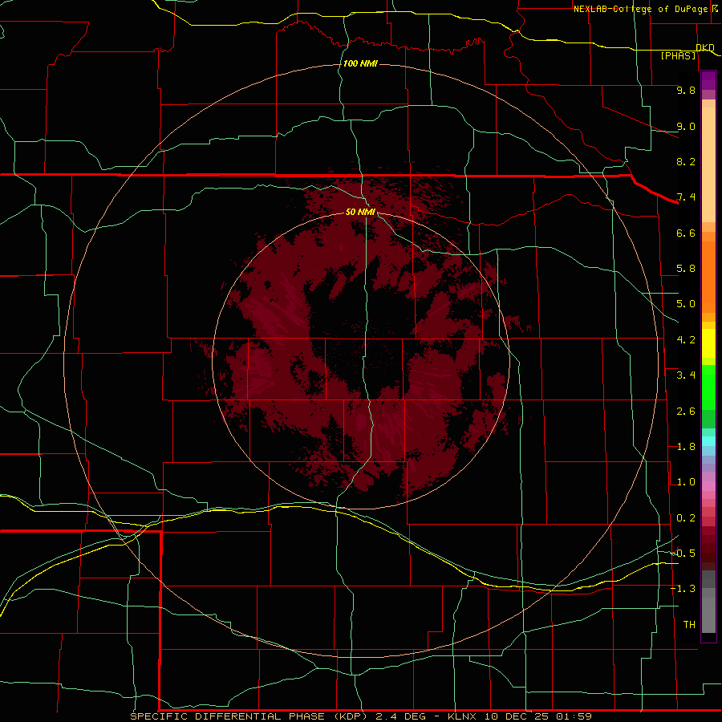Click the 2.6 scale value
The width and height of the screenshot is (722, 722).
pos(686,412)
